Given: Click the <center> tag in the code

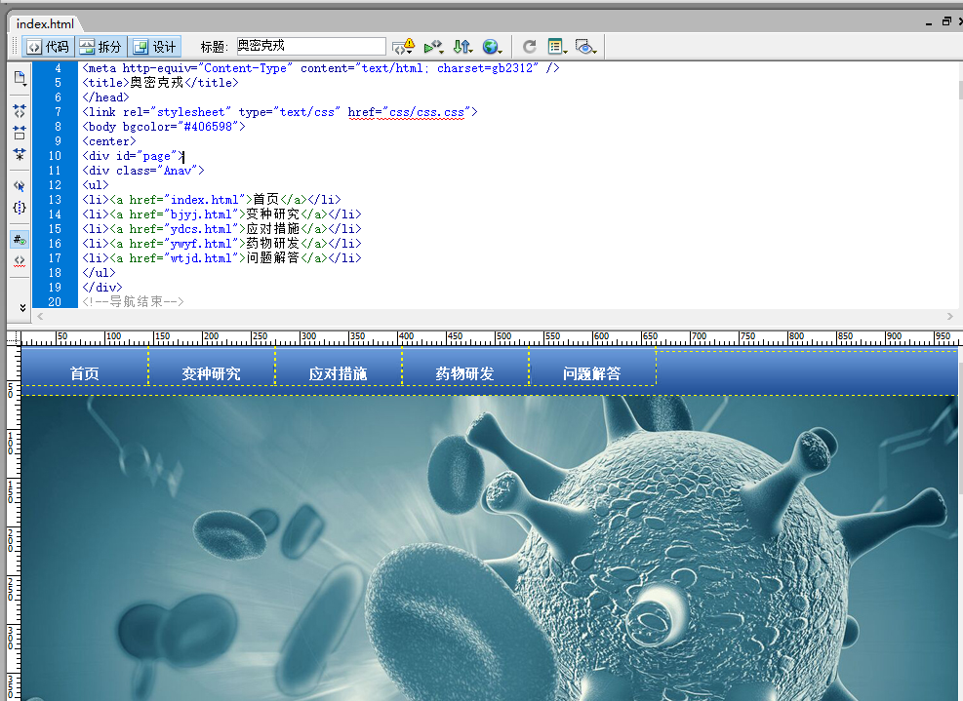Looking at the screenshot, I should [108, 141].
